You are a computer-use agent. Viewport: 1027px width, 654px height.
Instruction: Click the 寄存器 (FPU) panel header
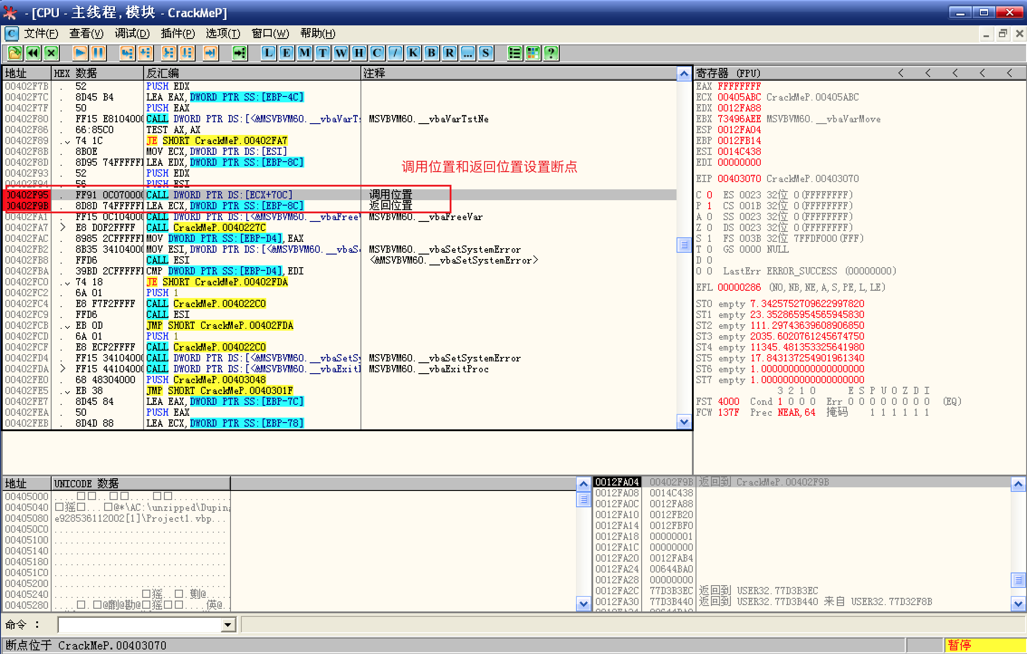pos(728,73)
